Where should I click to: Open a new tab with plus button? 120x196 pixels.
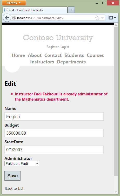[71, 10]
